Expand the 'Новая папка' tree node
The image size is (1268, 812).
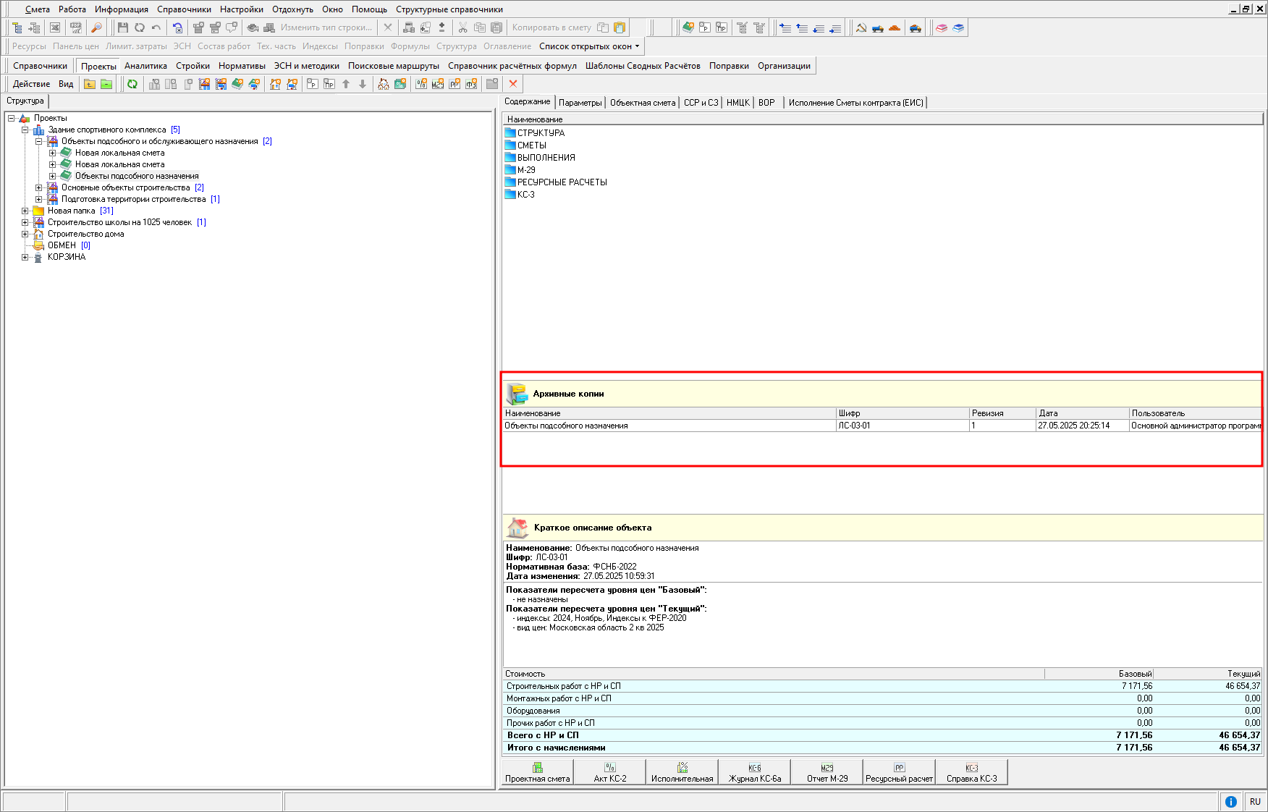pos(25,211)
